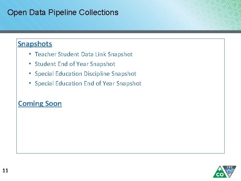This screenshot has height=181, width=241.
Task: Select Student End of Year Snapshot item
Action: click(75, 64)
